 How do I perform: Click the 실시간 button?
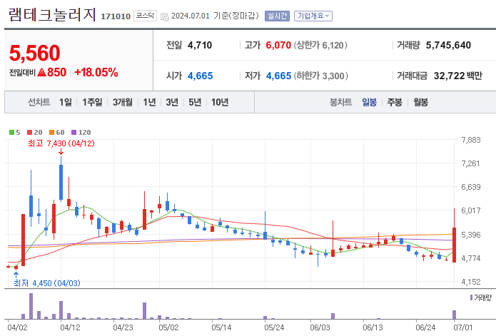[x=277, y=16]
